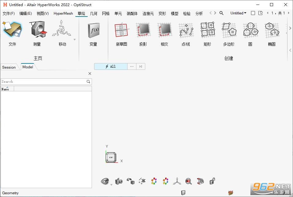Create a new sketch with 新草图
Screen dimensions: 293x197
tap(121, 30)
